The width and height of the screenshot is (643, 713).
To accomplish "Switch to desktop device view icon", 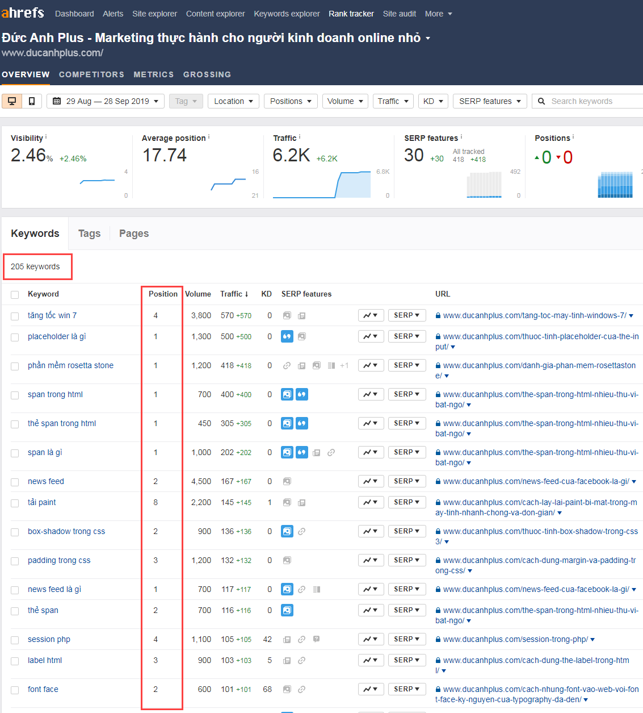I will tap(12, 101).
